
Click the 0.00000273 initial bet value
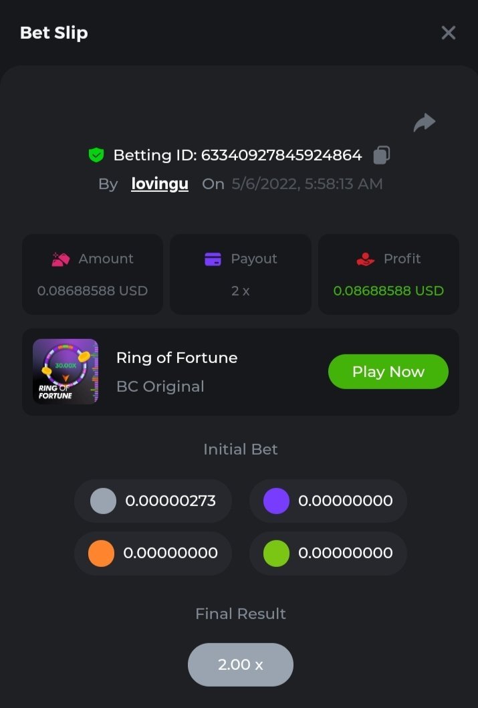click(170, 501)
